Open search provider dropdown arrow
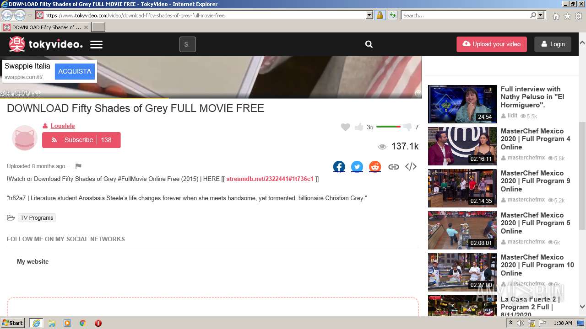 [541, 16]
